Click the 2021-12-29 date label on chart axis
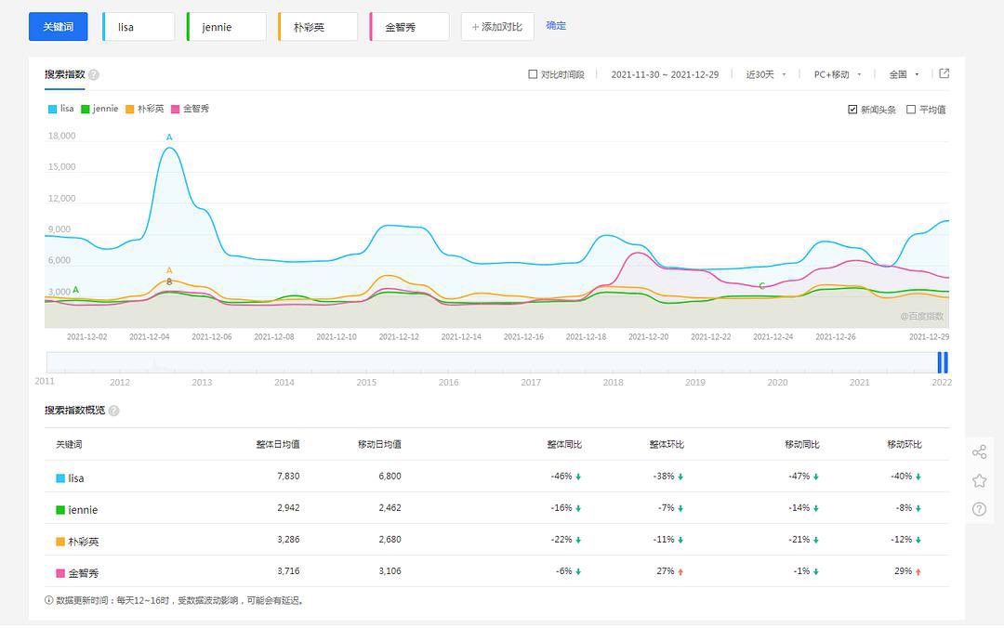 click(929, 336)
